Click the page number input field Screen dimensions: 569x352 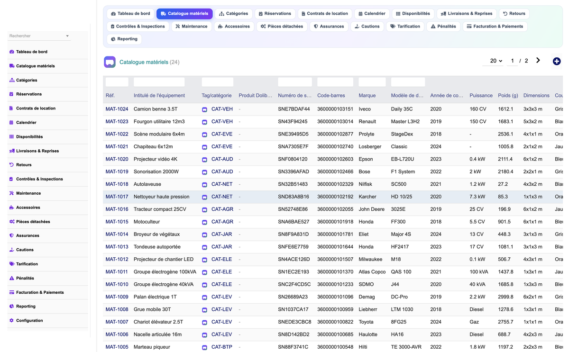512,61
